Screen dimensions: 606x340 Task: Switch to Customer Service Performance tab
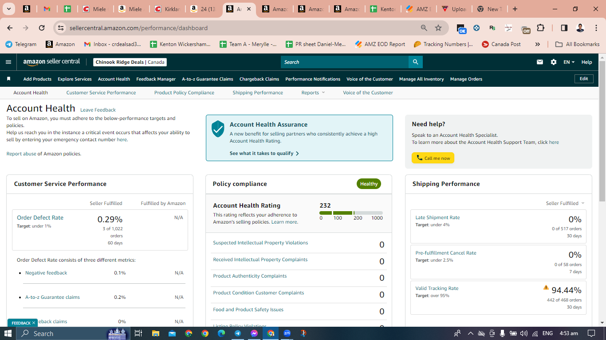coord(101,93)
